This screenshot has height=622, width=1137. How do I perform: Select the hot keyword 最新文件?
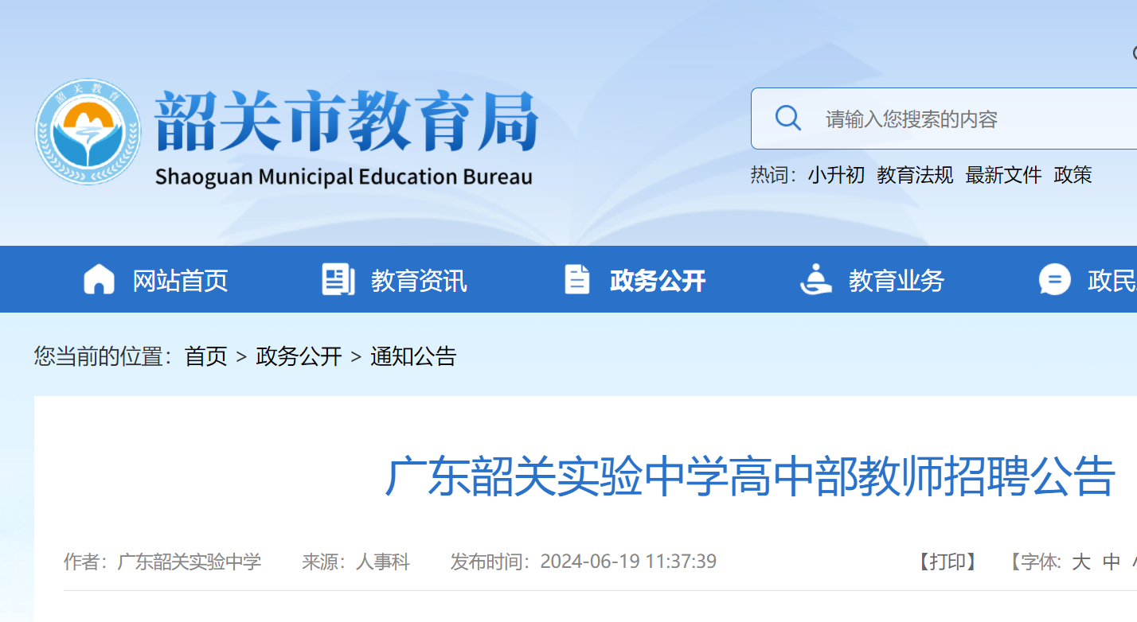[x=1003, y=175]
